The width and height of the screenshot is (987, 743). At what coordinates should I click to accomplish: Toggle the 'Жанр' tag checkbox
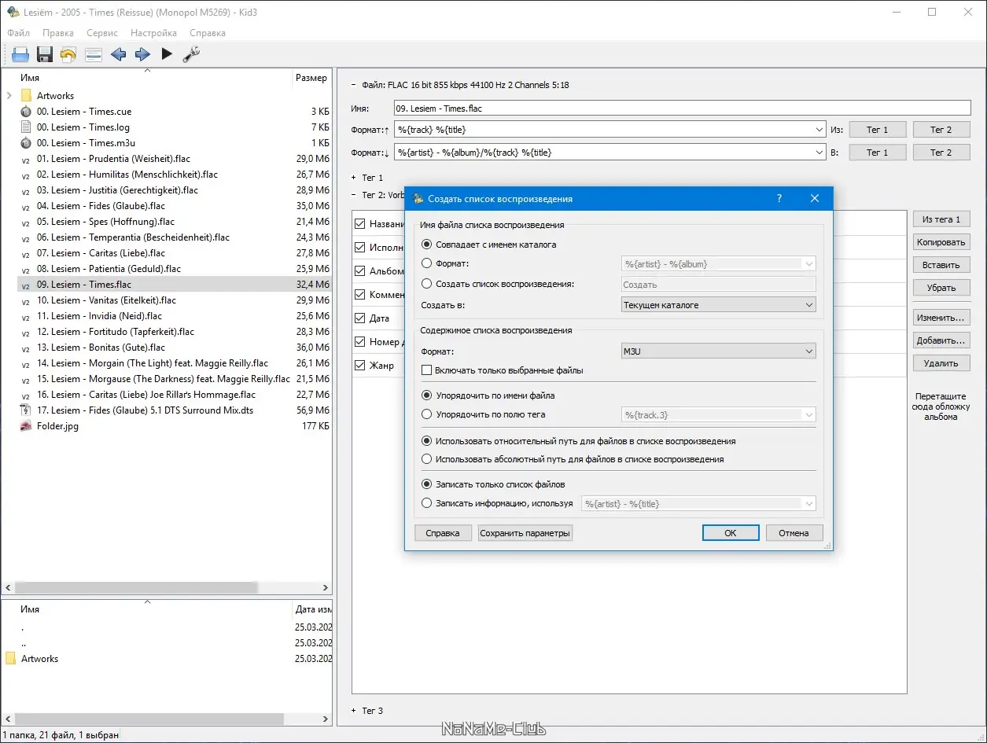pyautogui.click(x=360, y=366)
